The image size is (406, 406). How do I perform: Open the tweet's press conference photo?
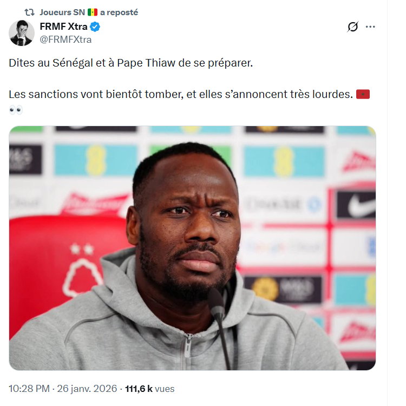[192, 248]
